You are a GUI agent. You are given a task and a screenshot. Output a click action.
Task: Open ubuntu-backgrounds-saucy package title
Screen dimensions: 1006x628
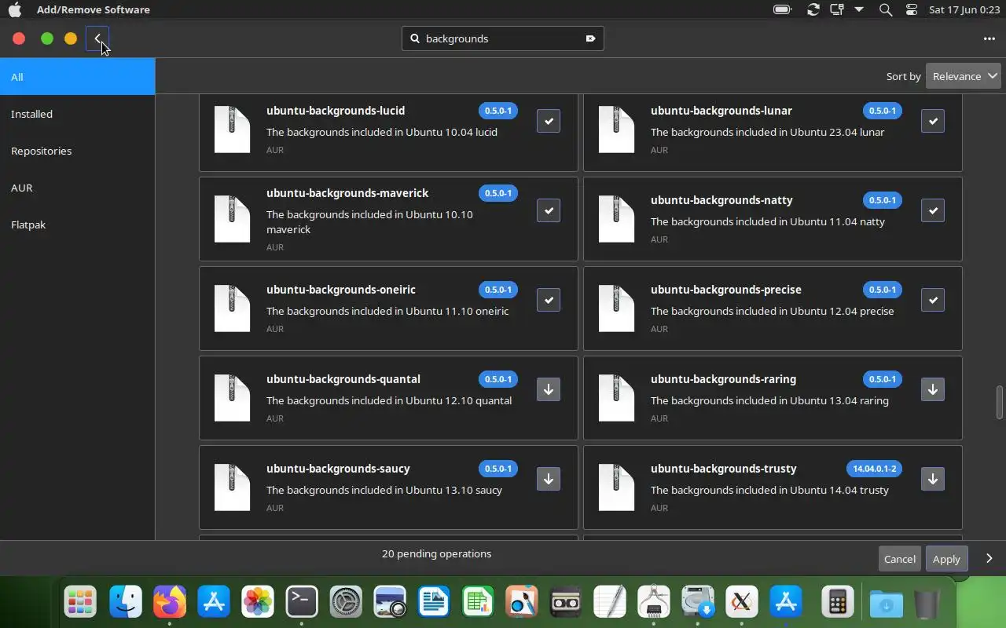(338, 469)
